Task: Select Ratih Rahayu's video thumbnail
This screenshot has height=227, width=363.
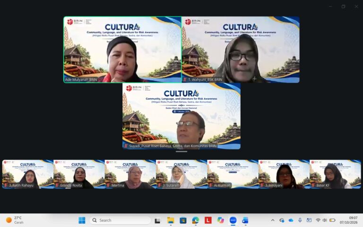Action: point(28,174)
